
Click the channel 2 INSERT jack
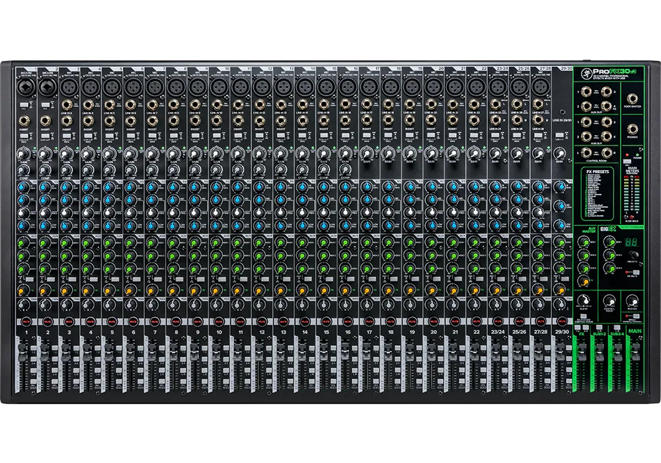[x=45, y=122]
